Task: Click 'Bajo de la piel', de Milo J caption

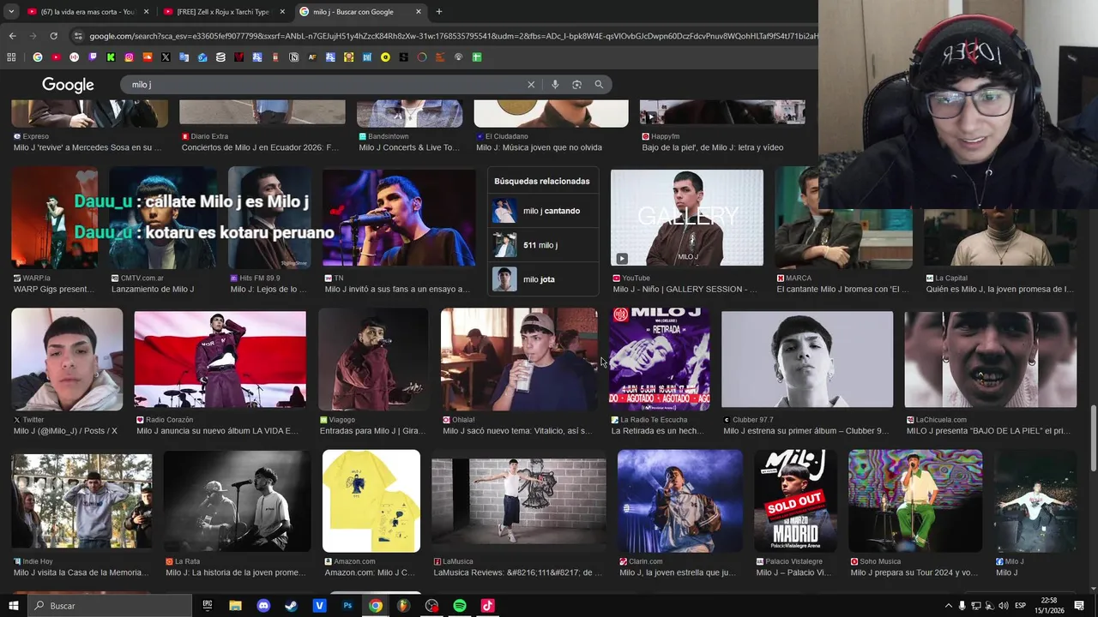Action: point(712,147)
